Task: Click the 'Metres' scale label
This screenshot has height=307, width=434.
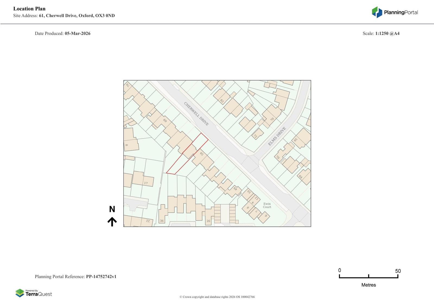Action: click(x=368, y=285)
